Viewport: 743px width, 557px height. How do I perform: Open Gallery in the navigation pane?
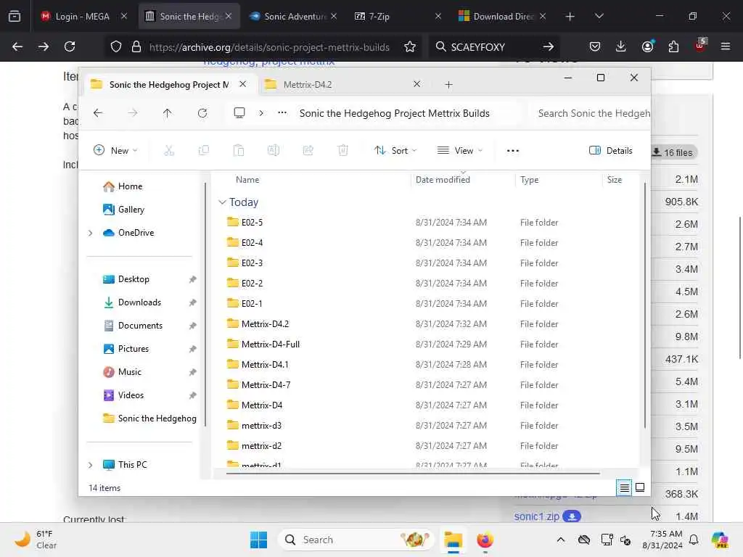(x=131, y=210)
